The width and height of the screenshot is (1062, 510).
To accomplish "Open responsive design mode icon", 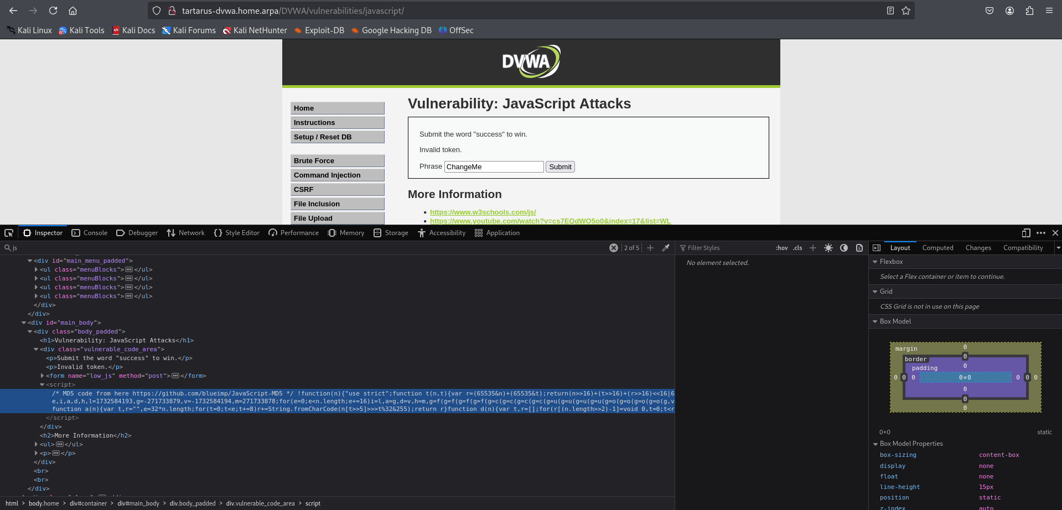I will [x=1025, y=233].
